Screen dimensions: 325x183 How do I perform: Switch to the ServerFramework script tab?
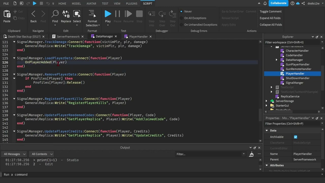(x=68, y=37)
